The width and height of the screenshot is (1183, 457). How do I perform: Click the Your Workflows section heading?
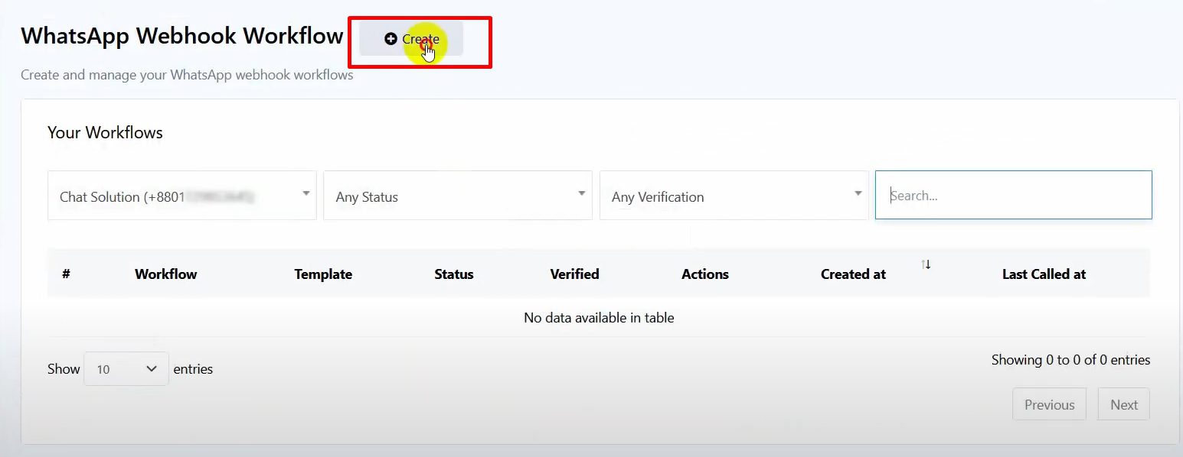coord(105,132)
